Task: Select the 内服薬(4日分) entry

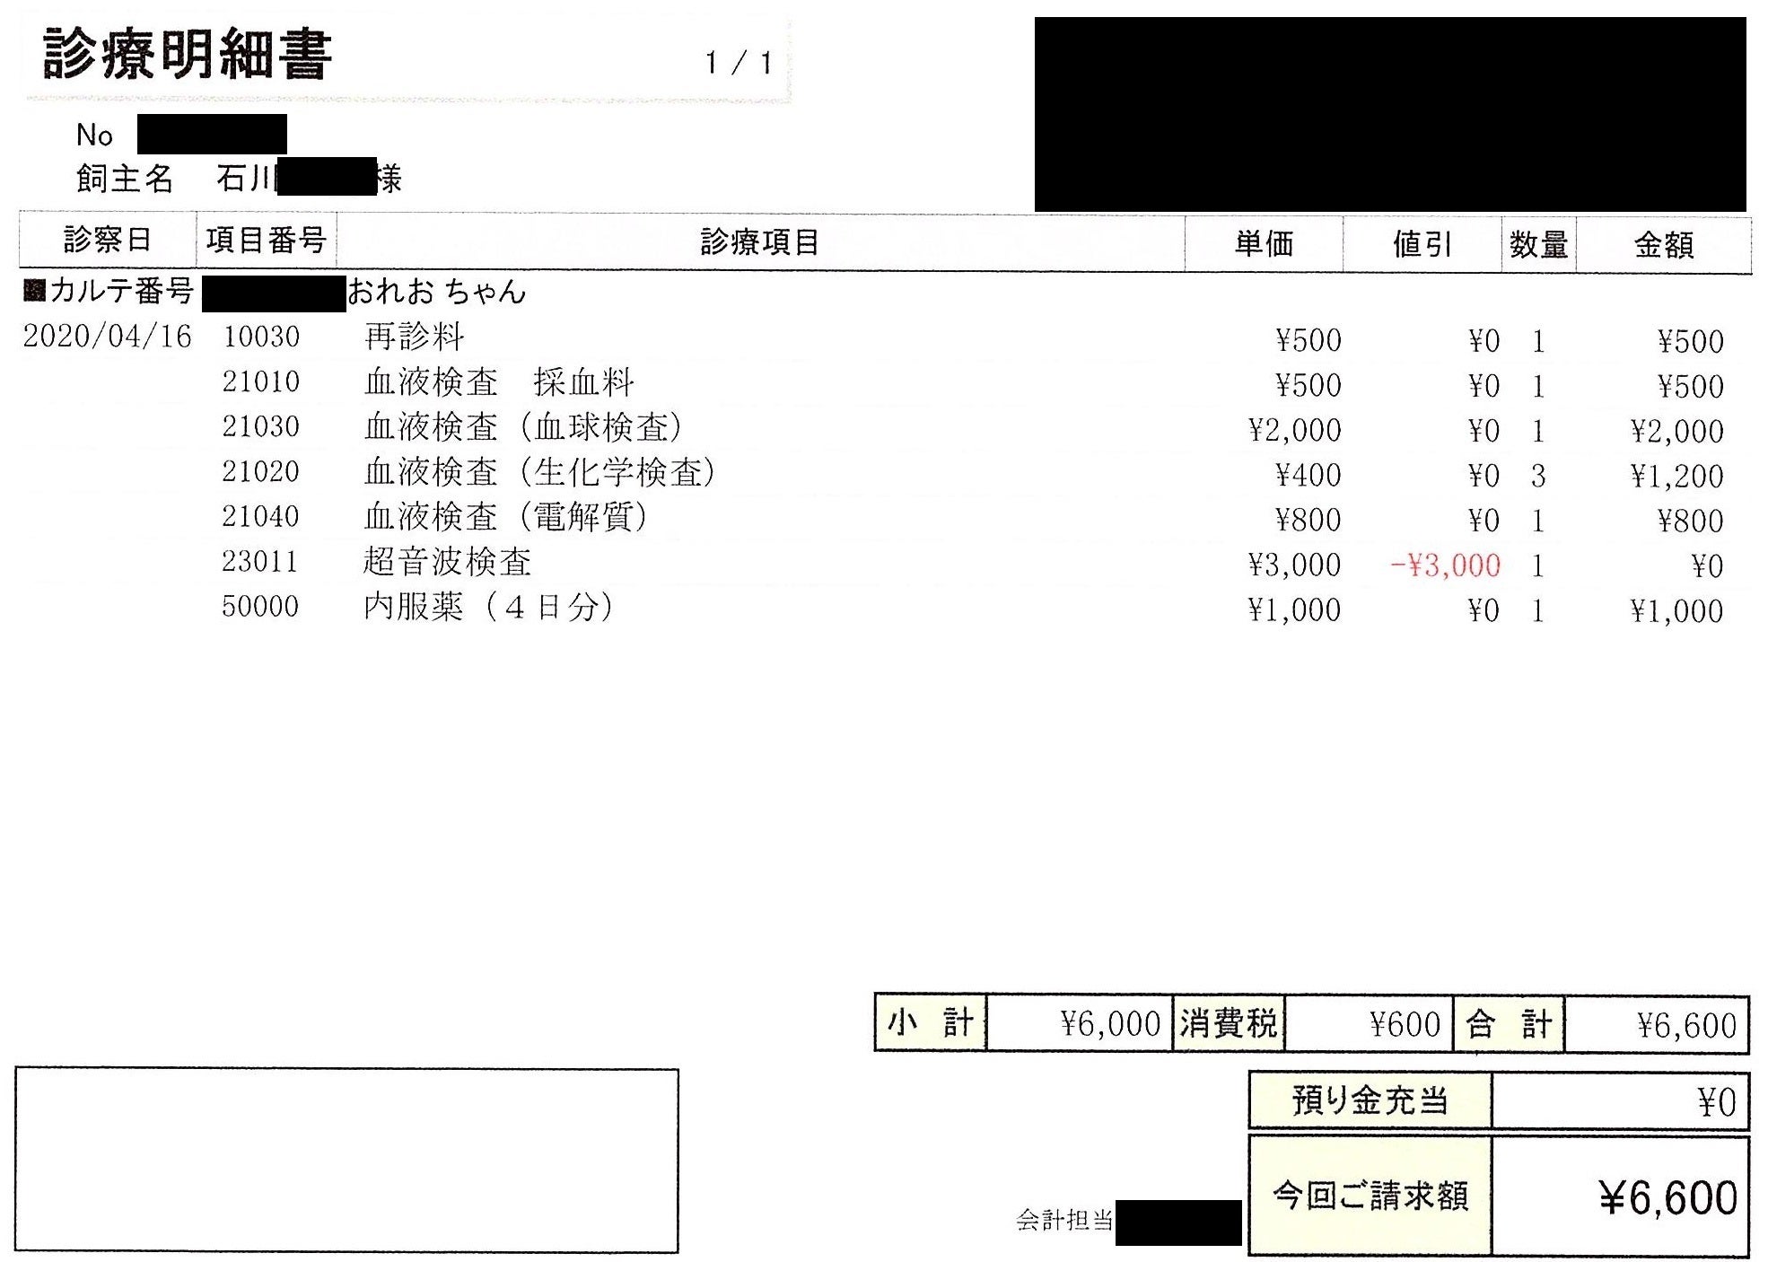Action: click(488, 608)
